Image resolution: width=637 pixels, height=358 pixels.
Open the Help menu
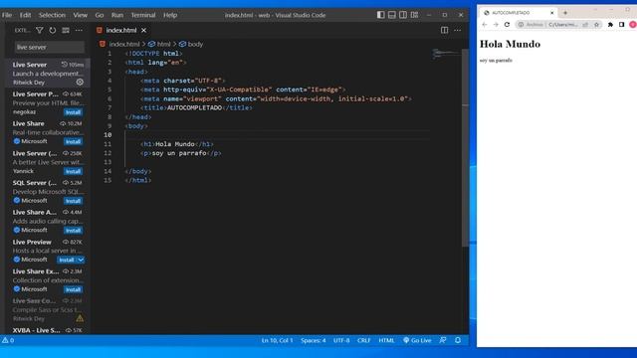point(170,15)
